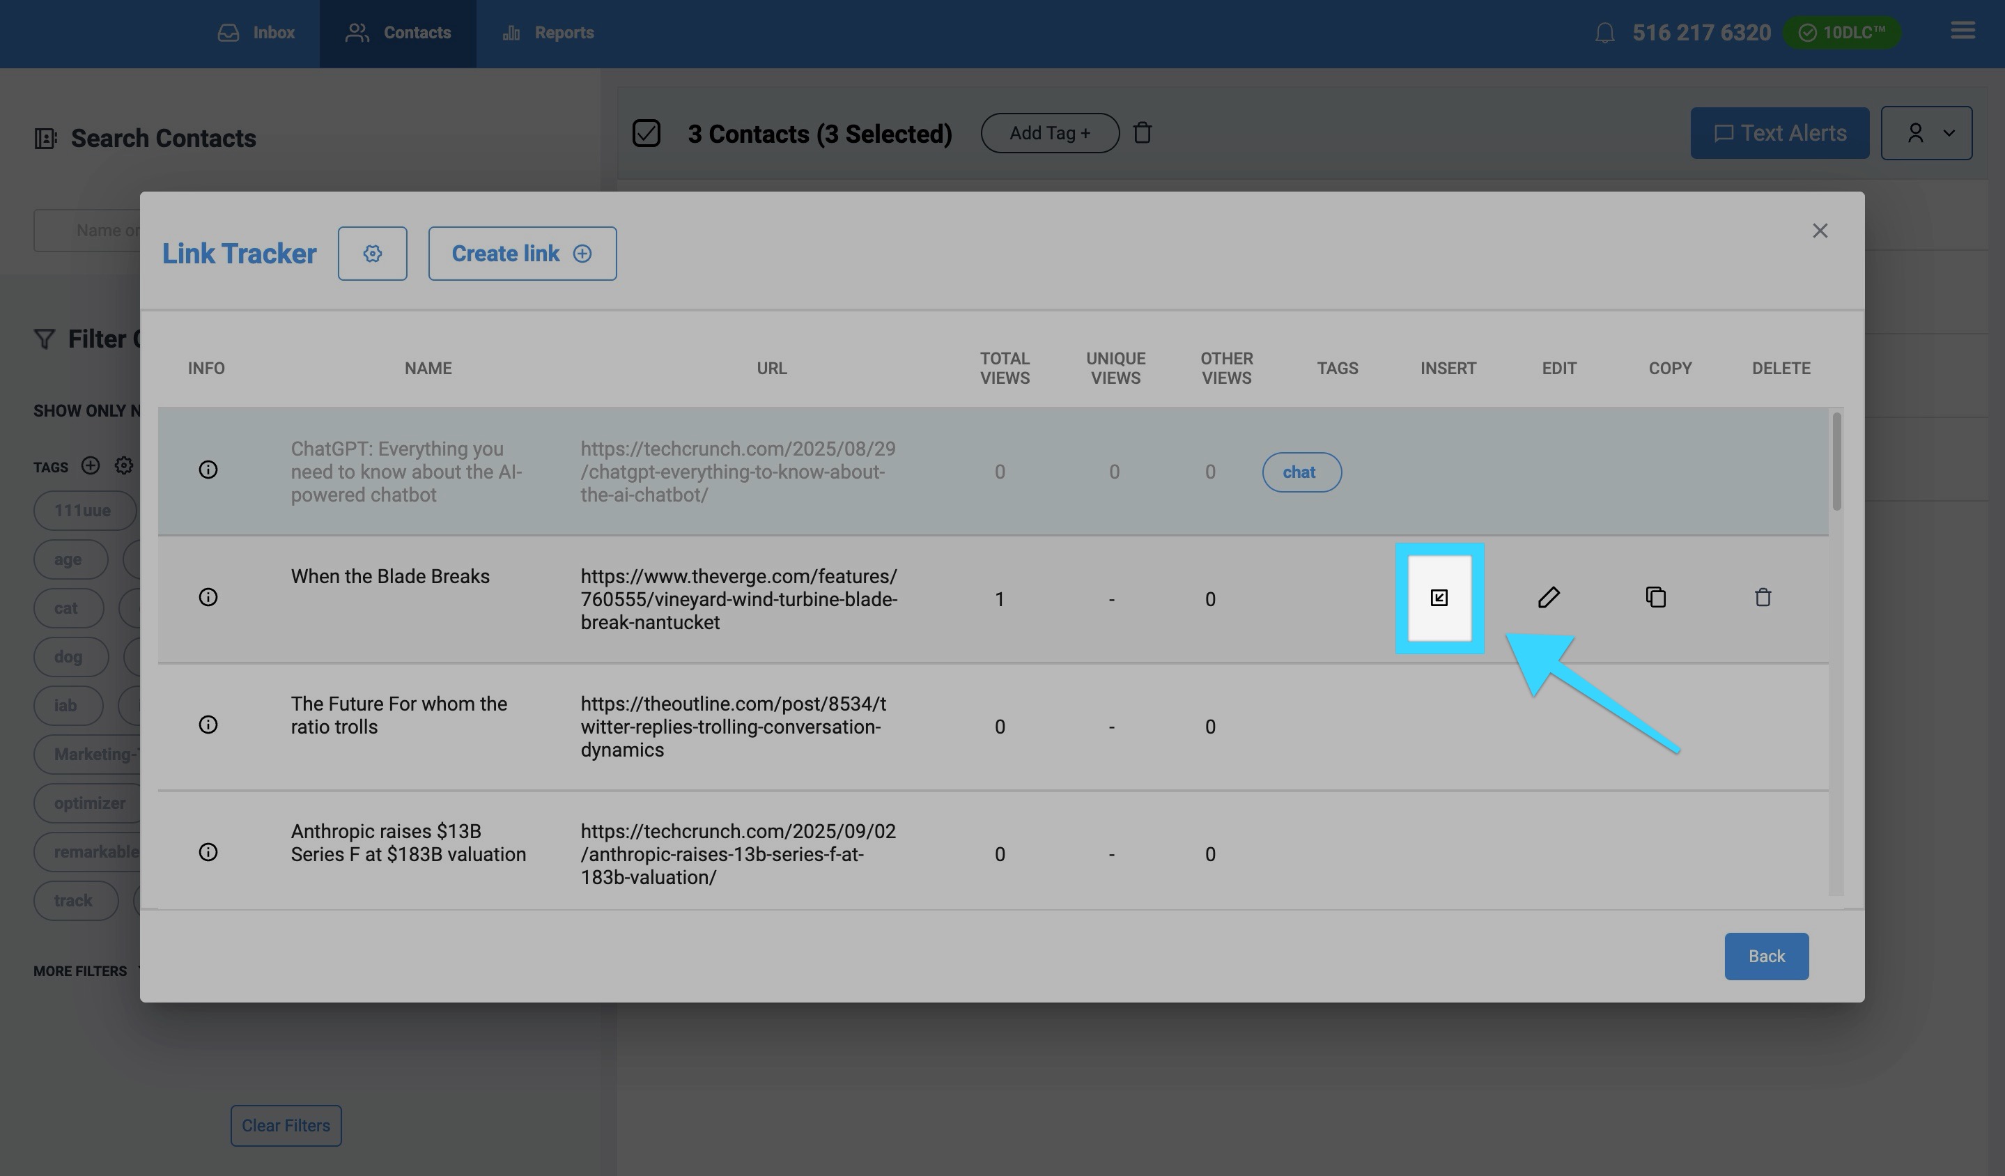Select the Marketing tag filter
This screenshot has width=2005, height=1176.
86,755
